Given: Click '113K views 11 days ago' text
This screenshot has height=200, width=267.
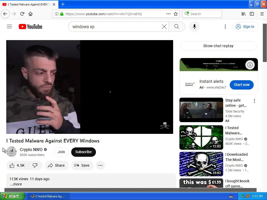Looking at the screenshot, I should (x=29, y=179).
